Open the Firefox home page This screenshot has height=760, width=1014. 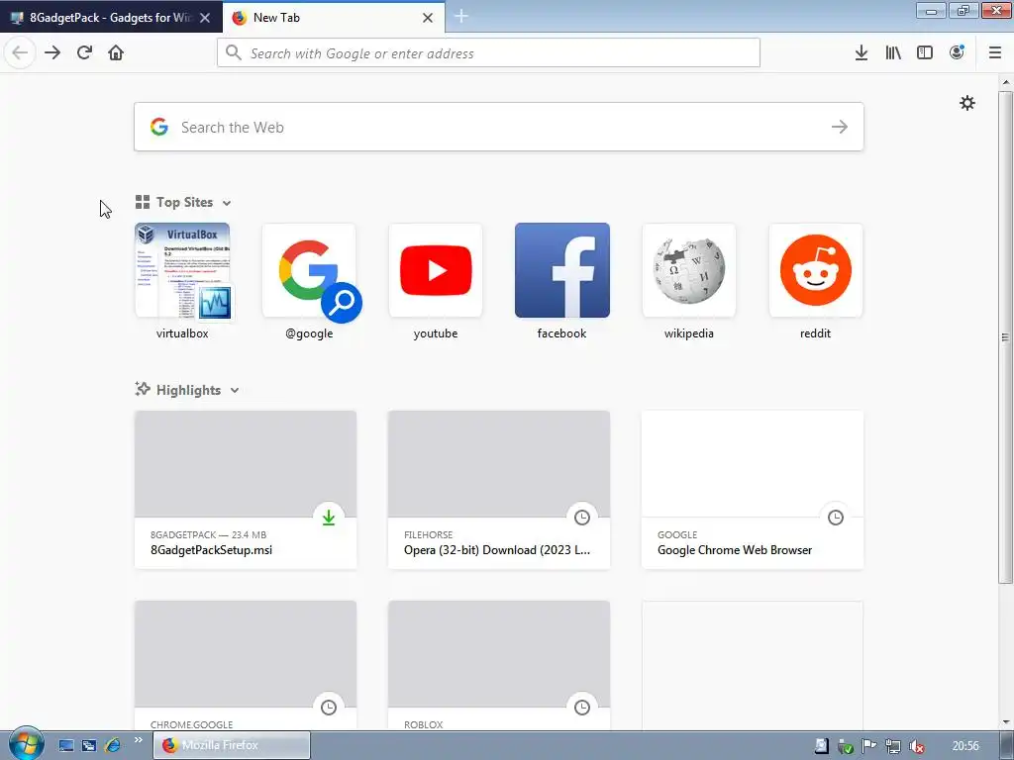click(116, 52)
